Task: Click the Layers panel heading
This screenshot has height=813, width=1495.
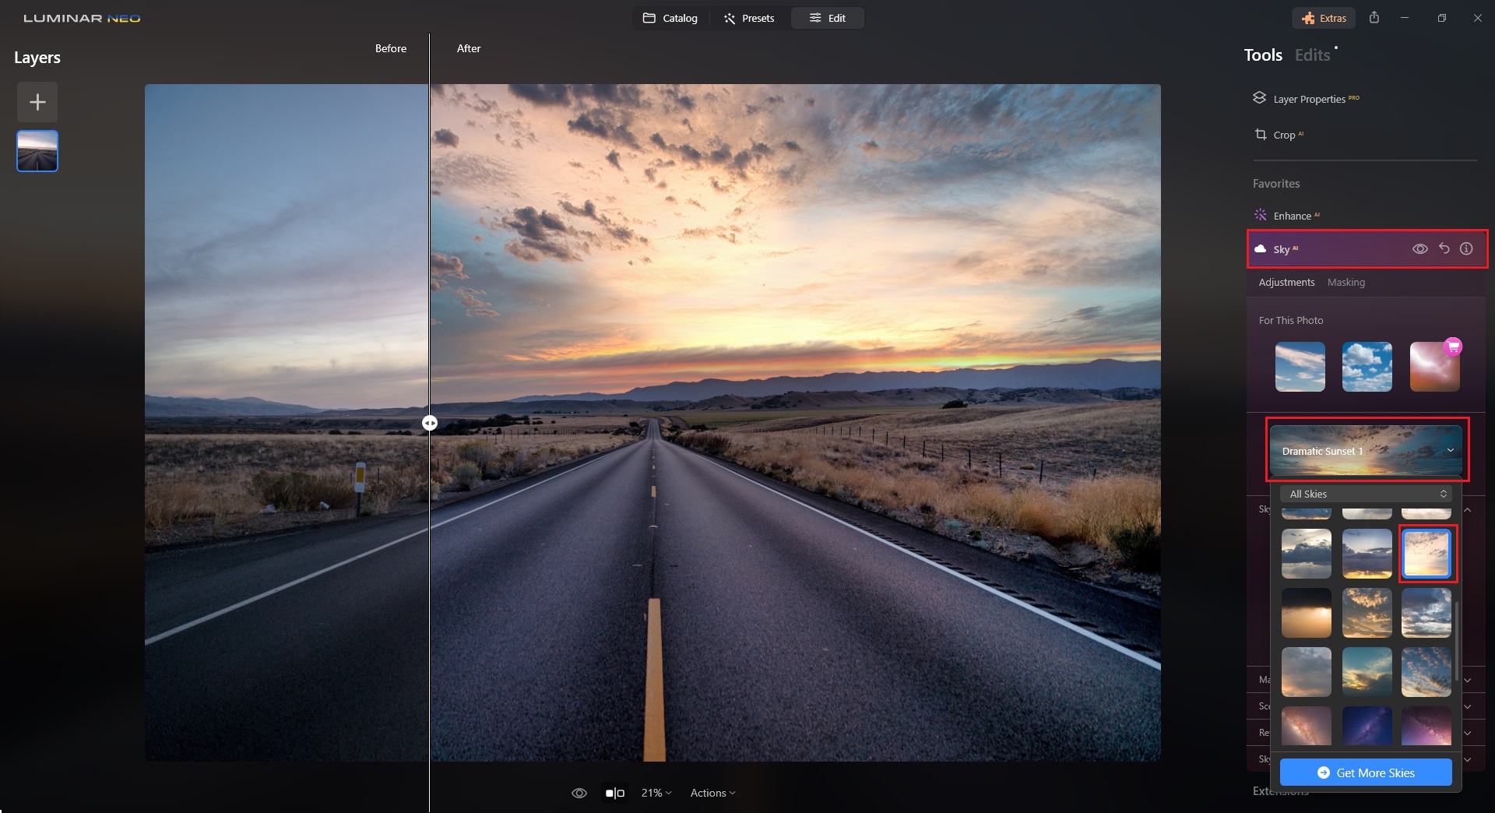Action: pos(37,58)
